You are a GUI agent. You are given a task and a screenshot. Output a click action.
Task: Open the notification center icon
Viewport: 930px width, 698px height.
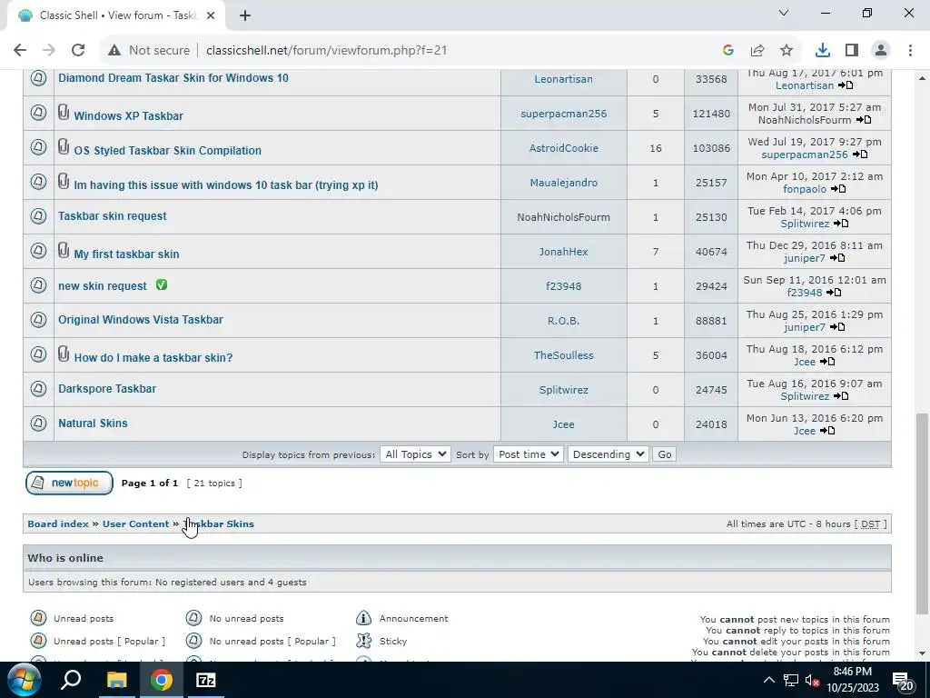902,681
